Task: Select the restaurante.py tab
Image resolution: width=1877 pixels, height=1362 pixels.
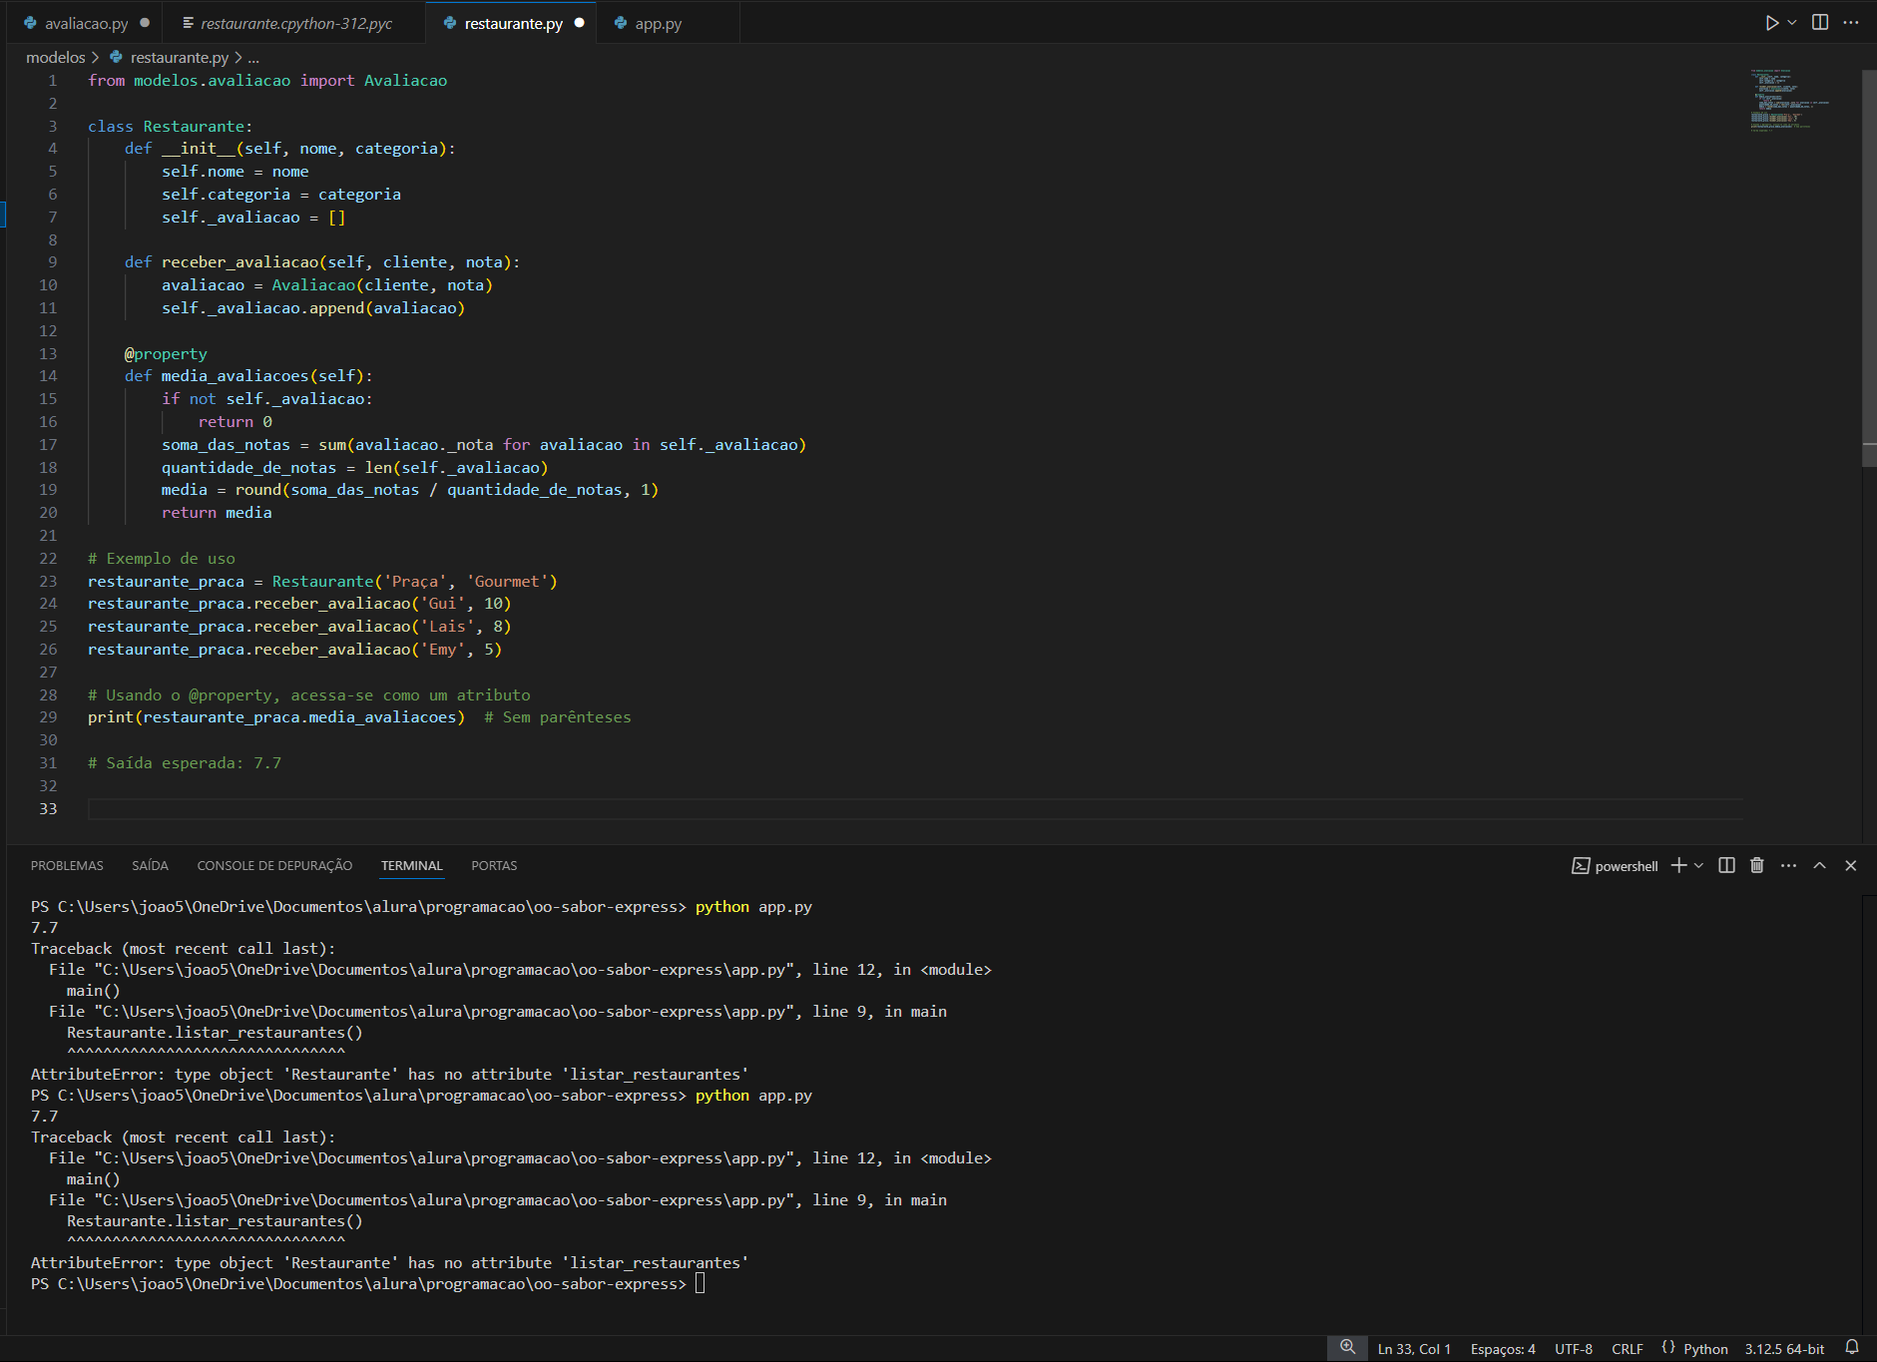Action: [x=513, y=23]
